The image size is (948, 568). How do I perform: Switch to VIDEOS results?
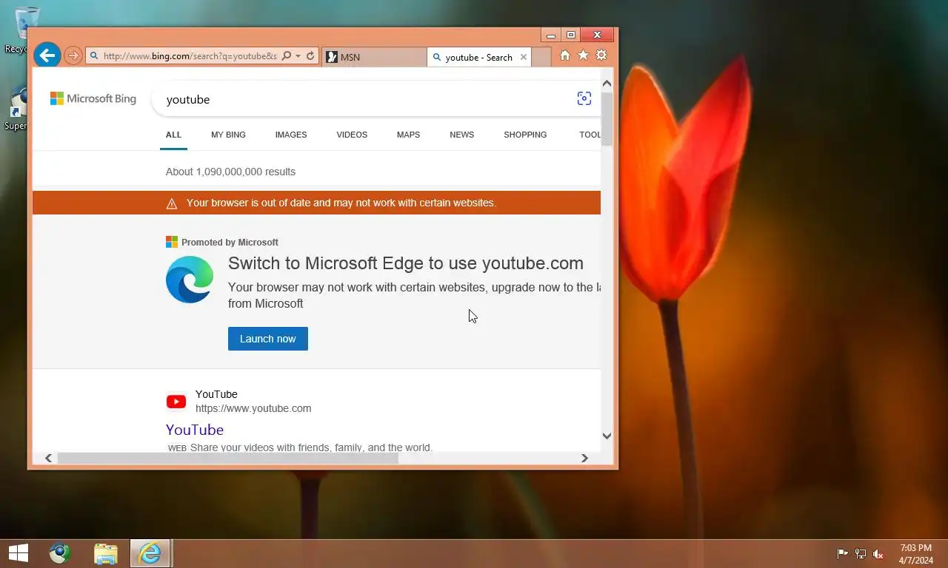[x=352, y=135]
